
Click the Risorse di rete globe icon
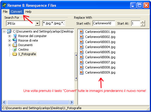click(15, 40)
